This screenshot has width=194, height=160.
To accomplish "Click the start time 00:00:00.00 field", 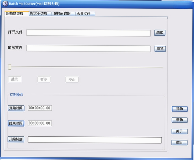I will coord(40,108).
